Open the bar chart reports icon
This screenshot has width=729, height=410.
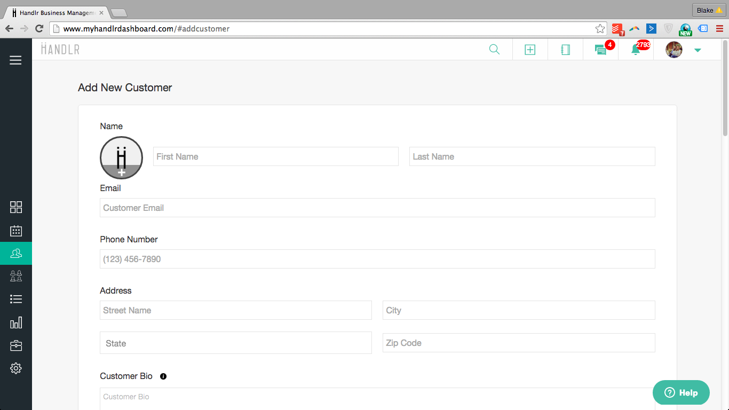coord(16,322)
